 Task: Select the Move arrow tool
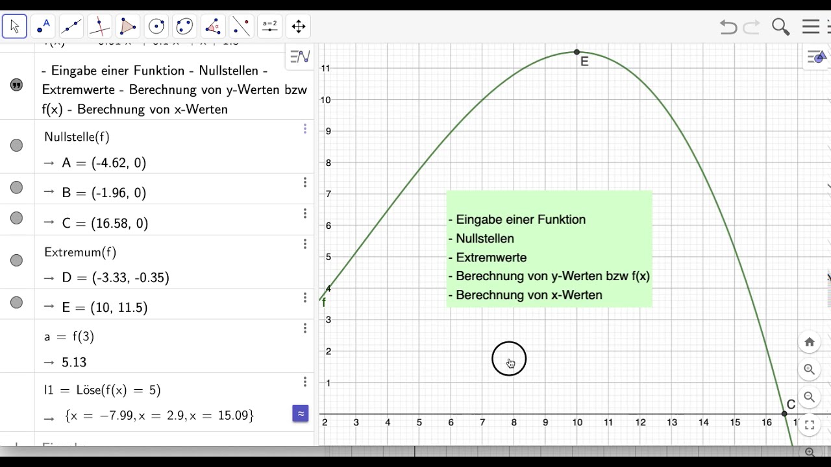click(x=14, y=27)
